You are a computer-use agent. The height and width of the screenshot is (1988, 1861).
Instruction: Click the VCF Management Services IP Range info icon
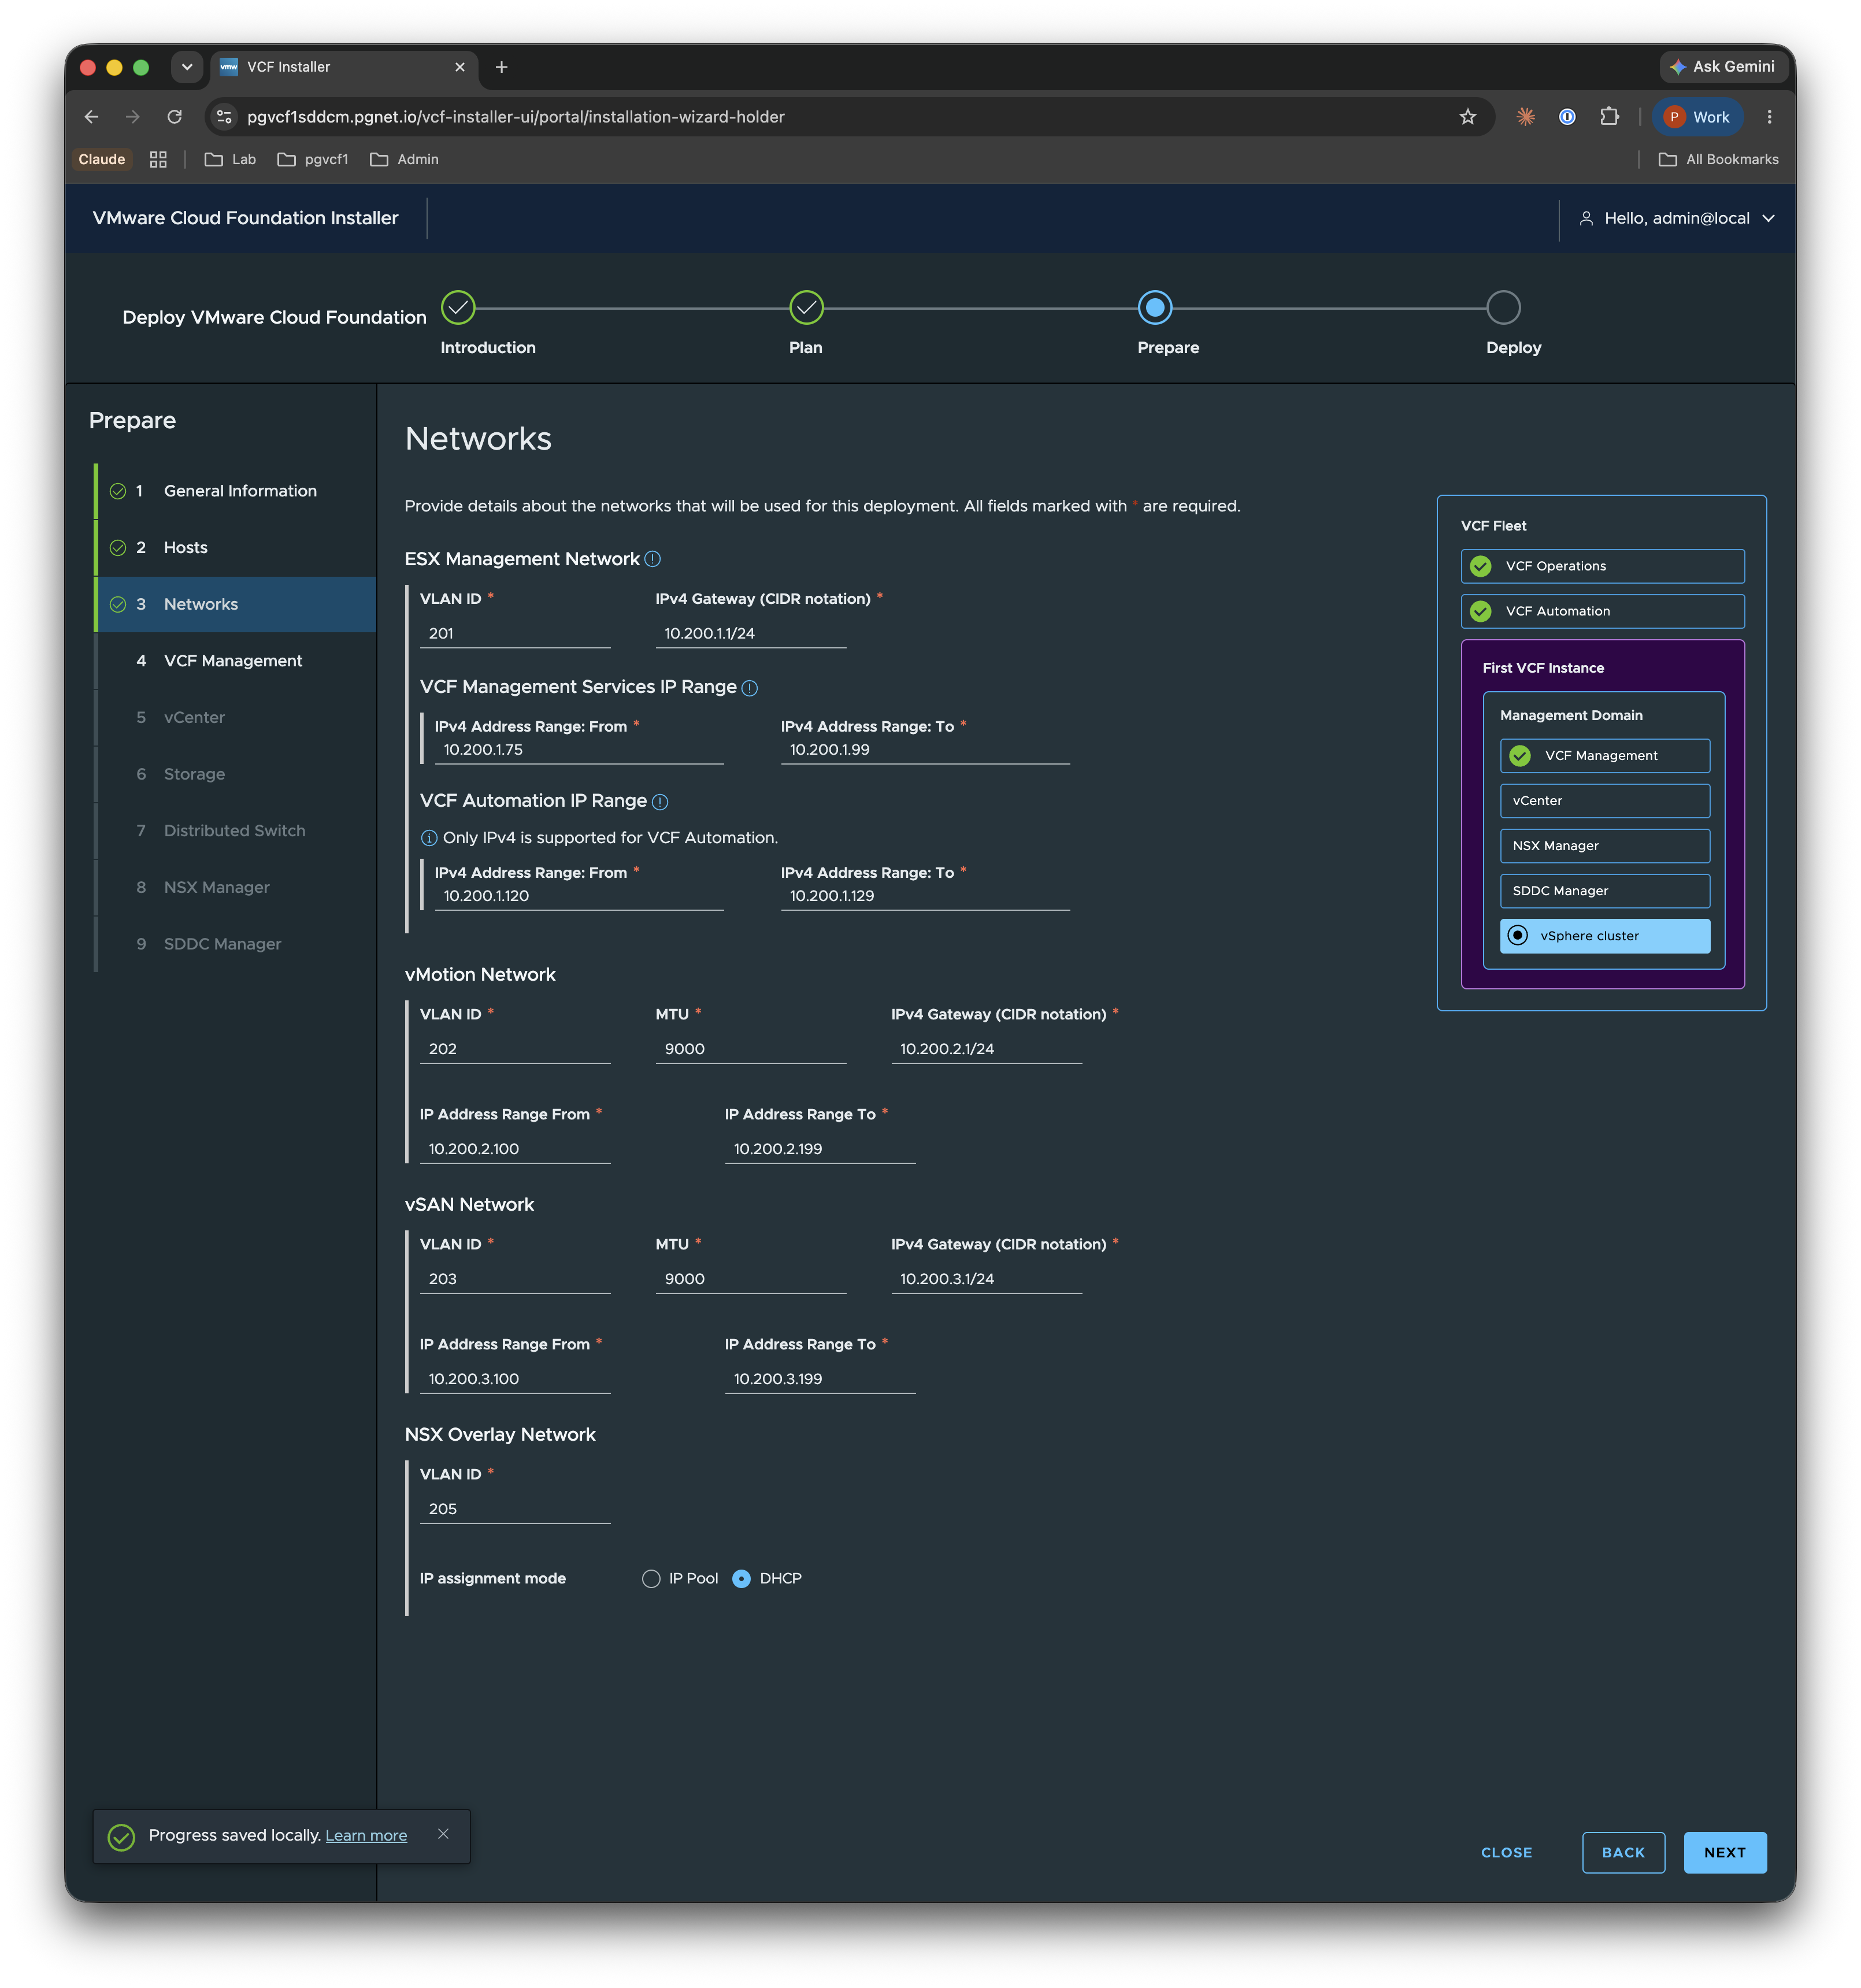tap(749, 688)
